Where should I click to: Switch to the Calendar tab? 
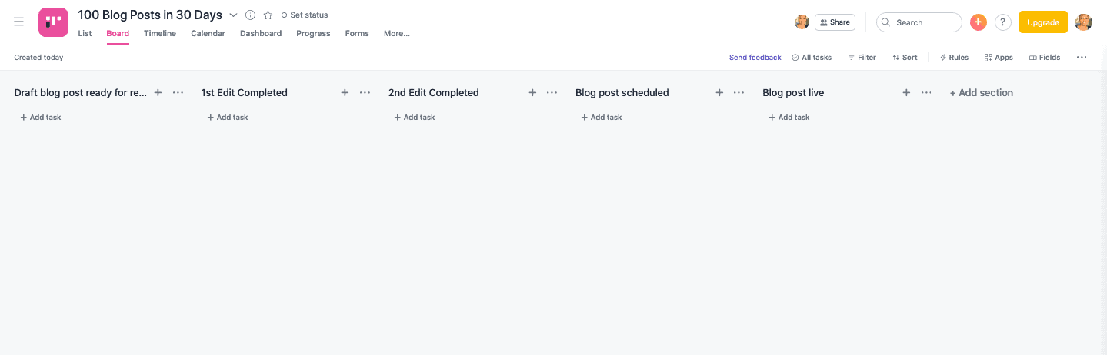[208, 33]
